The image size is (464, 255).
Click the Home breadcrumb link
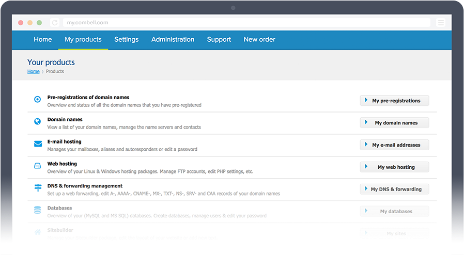33,72
